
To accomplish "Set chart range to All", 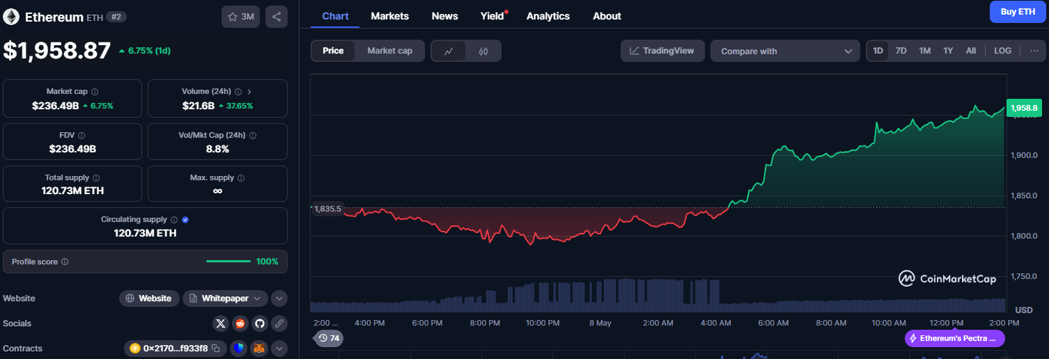I will click(971, 51).
